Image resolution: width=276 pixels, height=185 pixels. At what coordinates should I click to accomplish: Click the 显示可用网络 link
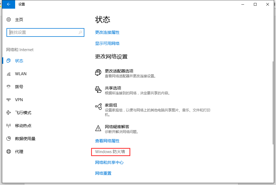pos(107,44)
